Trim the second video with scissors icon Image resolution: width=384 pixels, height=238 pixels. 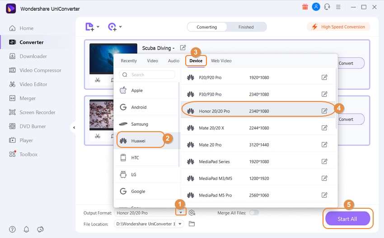point(98,136)
